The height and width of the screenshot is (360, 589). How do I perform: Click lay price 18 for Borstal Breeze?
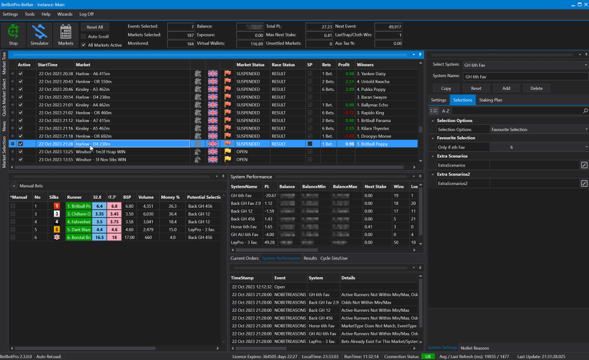113,237
